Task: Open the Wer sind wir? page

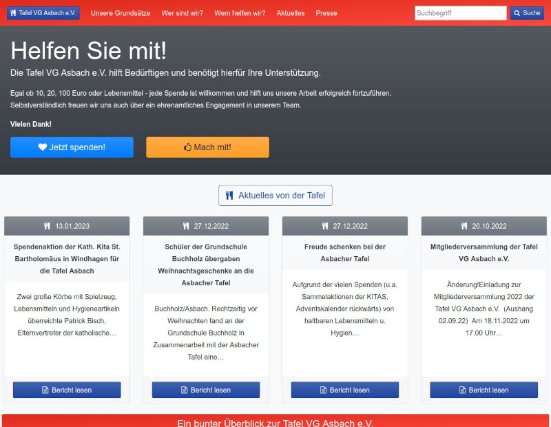Action: click(x=182, y=13)
